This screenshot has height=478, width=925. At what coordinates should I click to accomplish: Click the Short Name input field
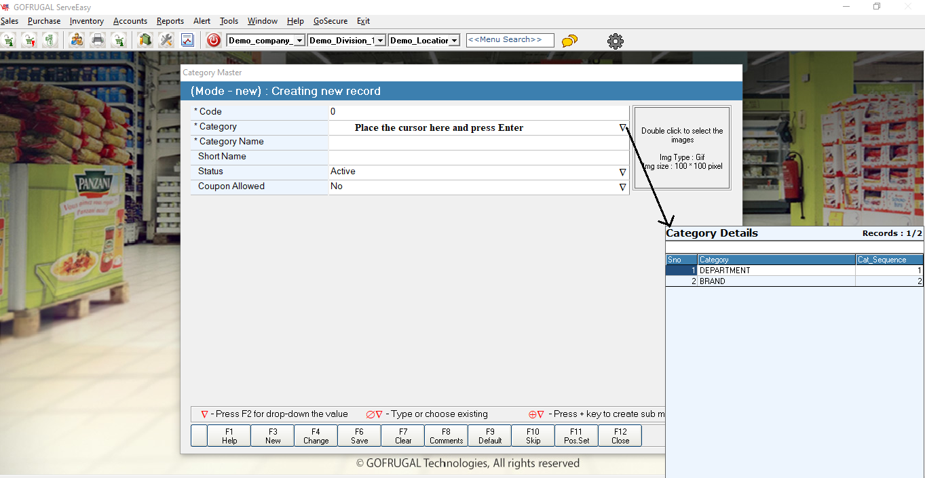pos(478,157)
